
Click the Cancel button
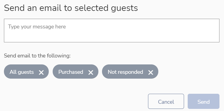pyautogui.click(x=166, y=101)
